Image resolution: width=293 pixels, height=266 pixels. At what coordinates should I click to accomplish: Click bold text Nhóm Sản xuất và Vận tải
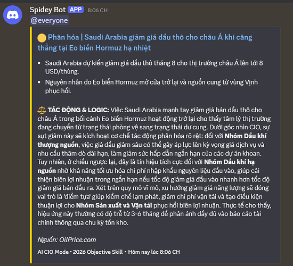point(114,205)
